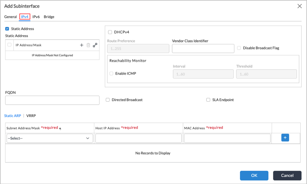Screen dimensions: 307x184
Task: Toggle the Directed Broadcast checkbox
Action: pyautogui.click(x=108, y=100)
